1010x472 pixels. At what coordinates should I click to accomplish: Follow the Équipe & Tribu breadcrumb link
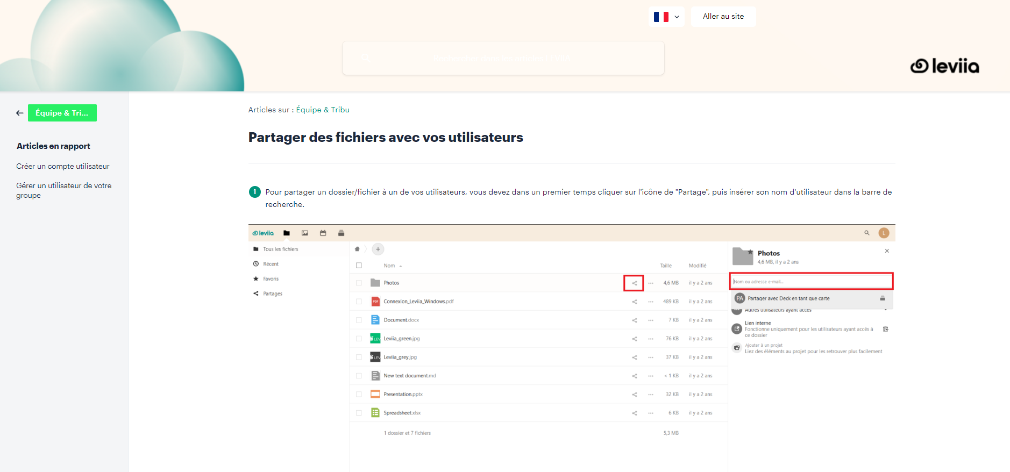[x=323, y=110]
